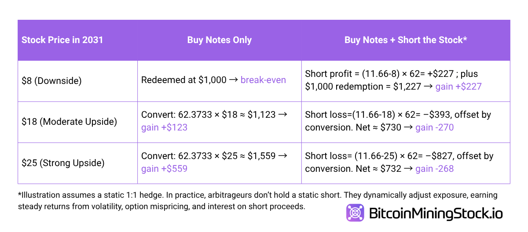Click the BitcoinMiningStock.io logo icon

pyautogui.click(x=355, y=213)
